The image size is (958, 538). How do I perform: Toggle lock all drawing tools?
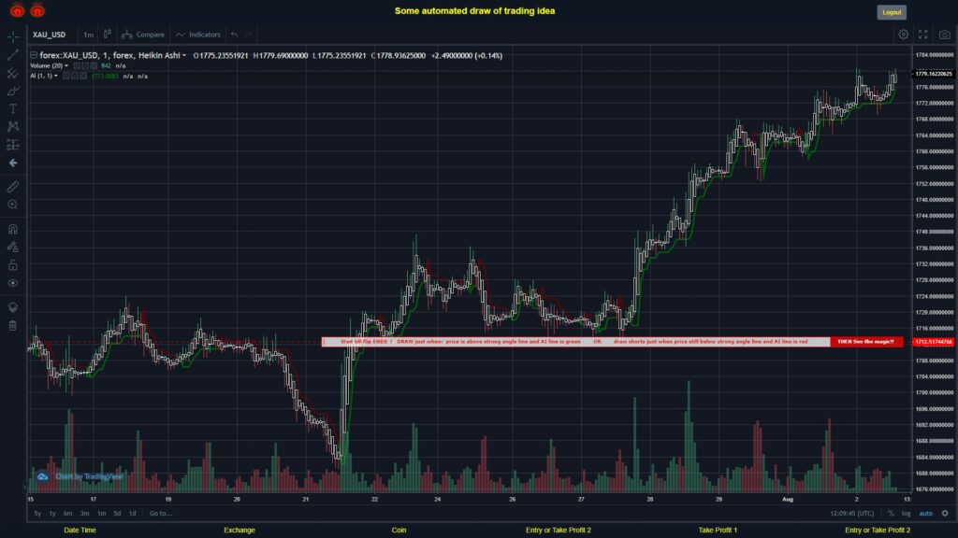pyautogui.click(x=13, y=264)
